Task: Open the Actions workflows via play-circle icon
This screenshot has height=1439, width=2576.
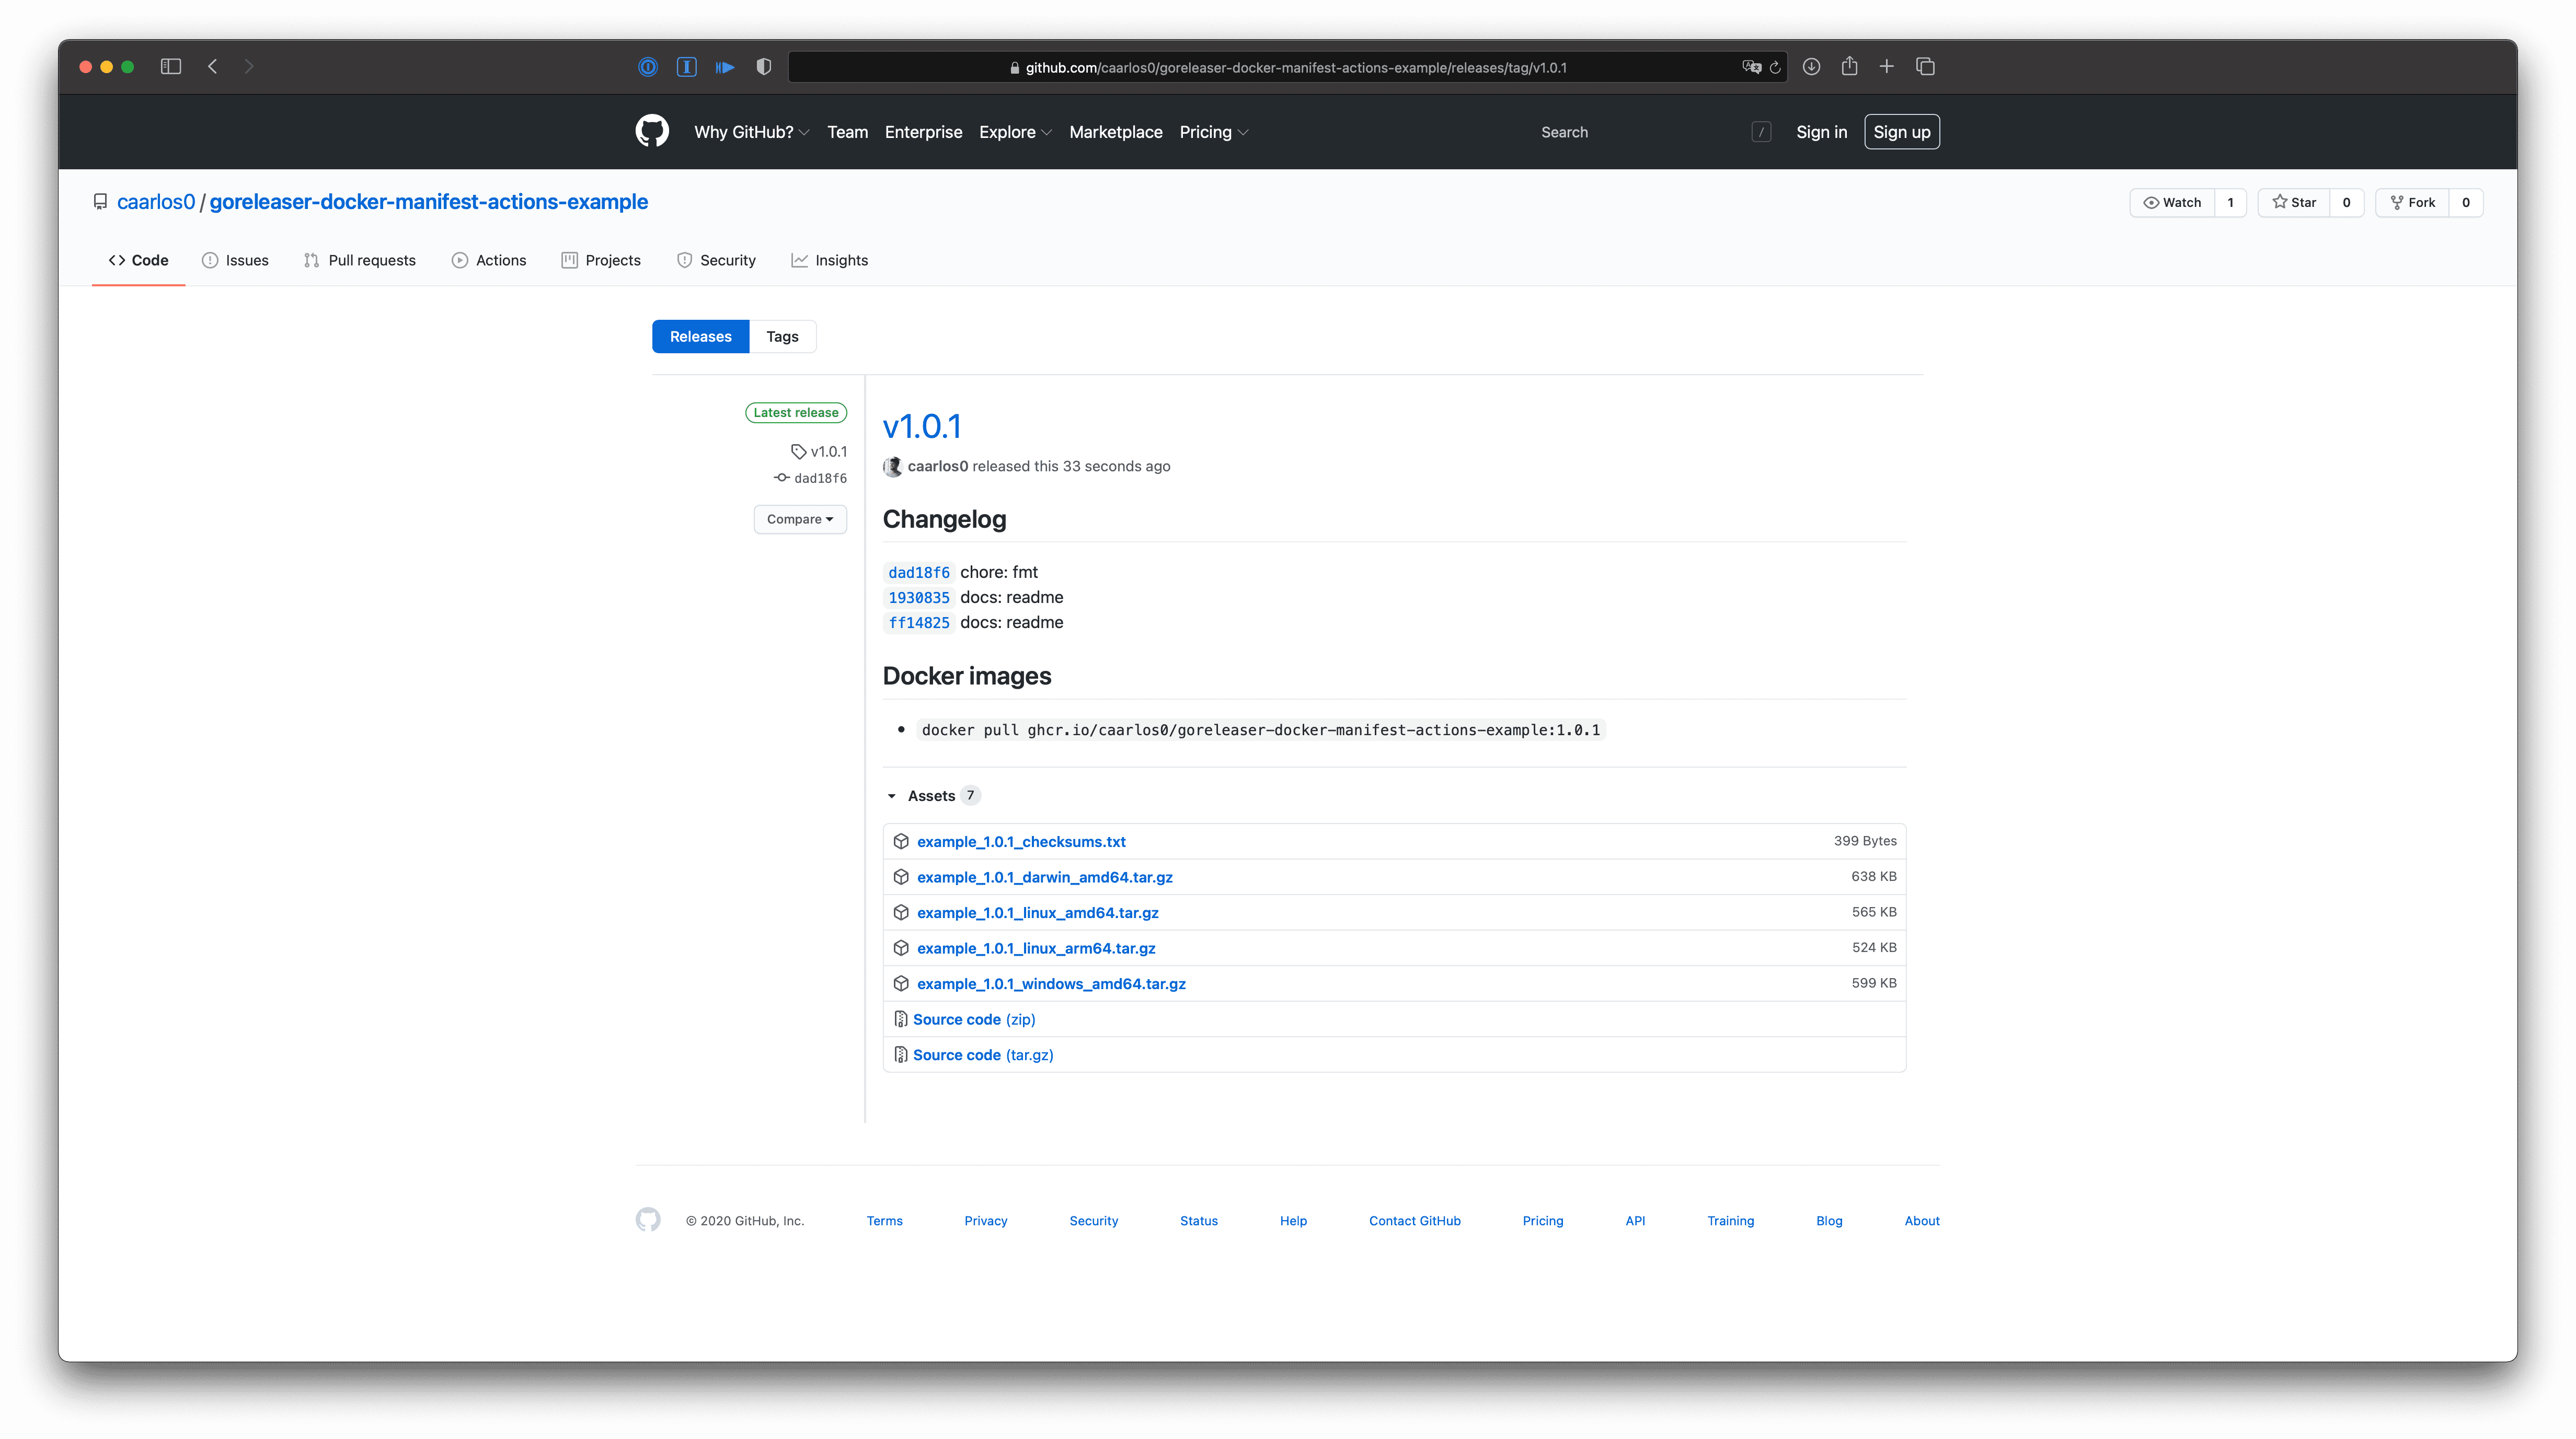Action: click(x=461, y=260)
